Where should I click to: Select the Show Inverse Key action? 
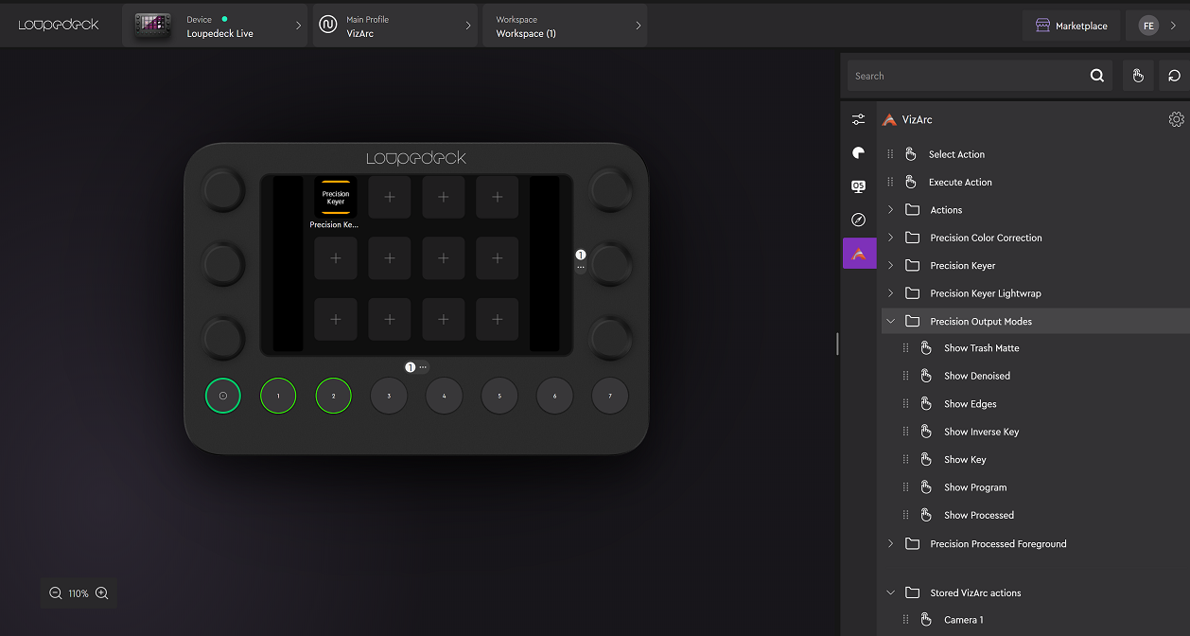(x=981, y=432)
